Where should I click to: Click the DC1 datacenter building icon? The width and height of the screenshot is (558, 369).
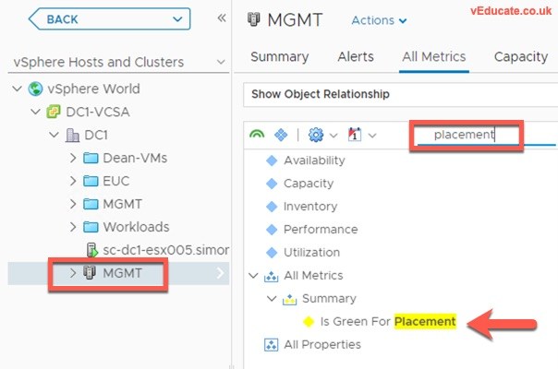(73, 135)
